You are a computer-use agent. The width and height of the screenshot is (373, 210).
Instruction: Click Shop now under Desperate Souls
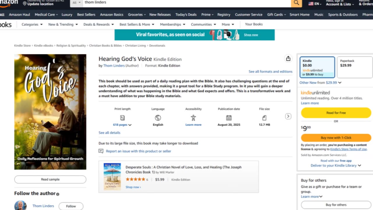pyautogui.click(x=133, y=187)
